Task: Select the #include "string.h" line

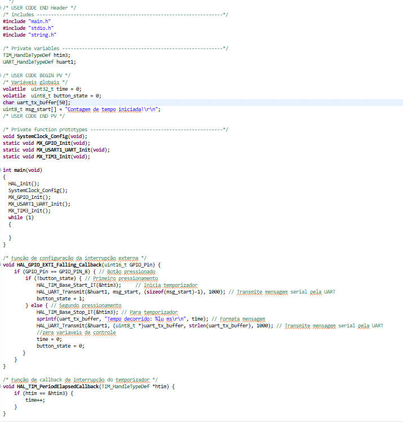Action: (29, 34)
